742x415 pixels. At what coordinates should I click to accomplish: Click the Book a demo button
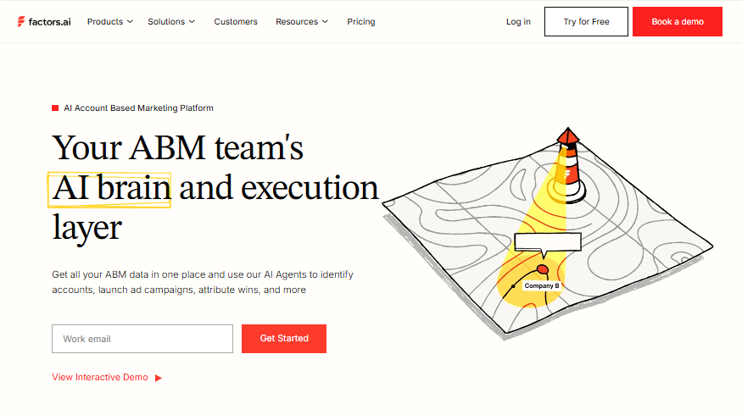(x=678, y=22)
